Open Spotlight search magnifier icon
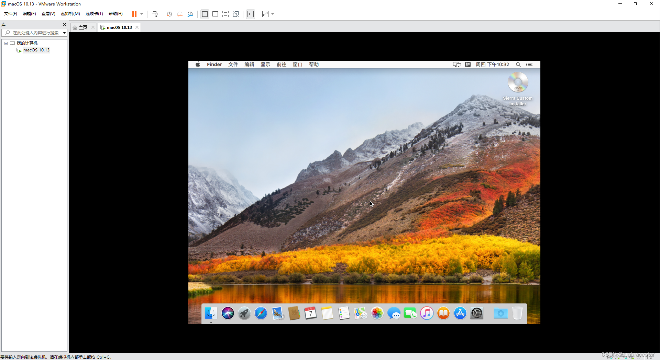 pos(518,64)
